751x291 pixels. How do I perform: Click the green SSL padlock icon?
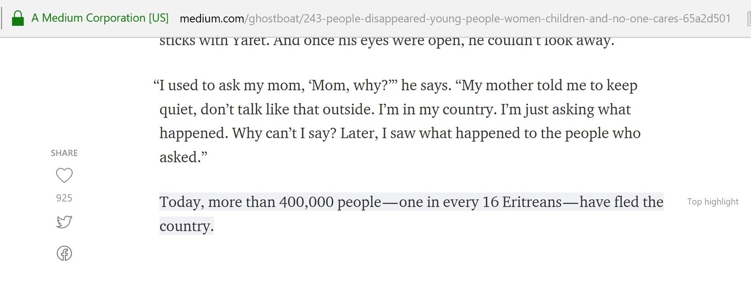pos(18,18)
